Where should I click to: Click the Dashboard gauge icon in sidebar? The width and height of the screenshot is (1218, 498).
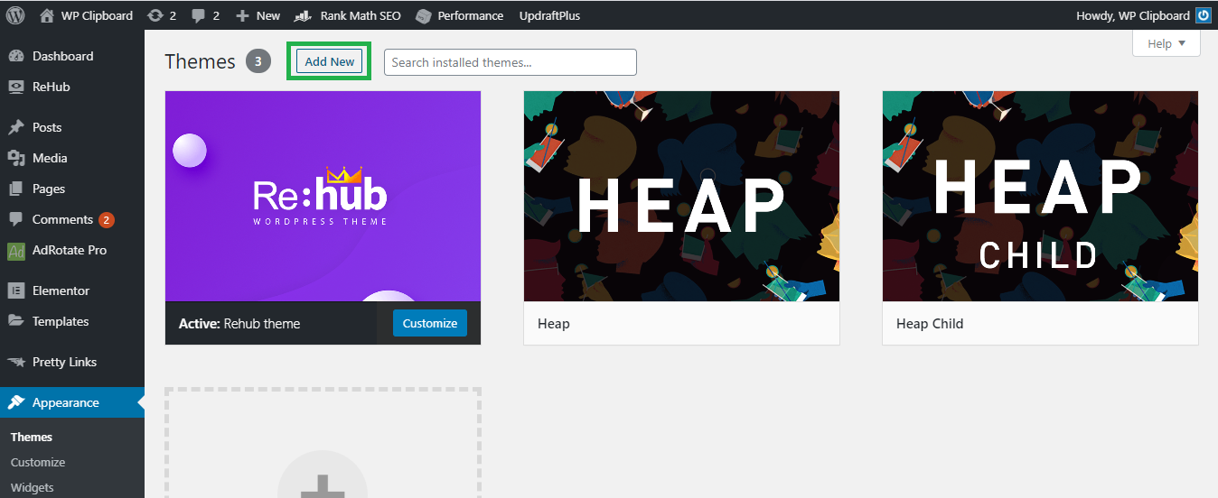point(16,56)
